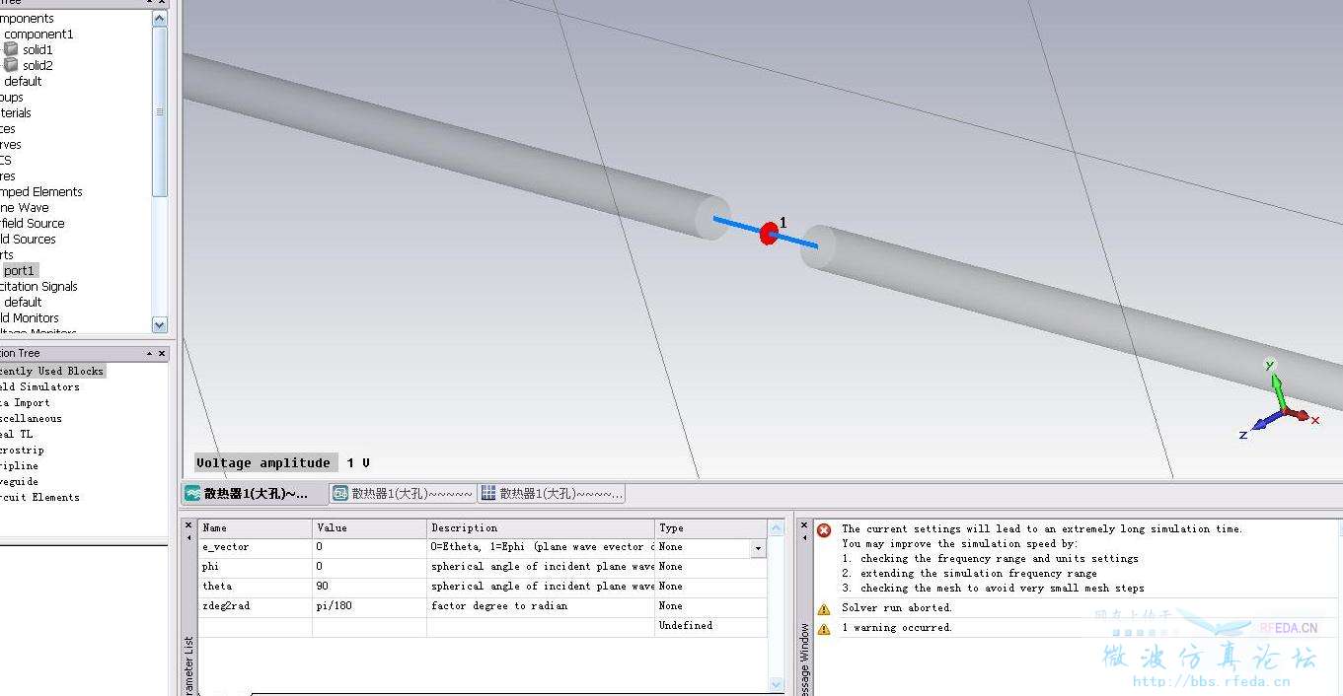The width and height of the screenshot is (1343, 696).
Task: Select the Components folder in the tree
Action: [x=27, y=18]
